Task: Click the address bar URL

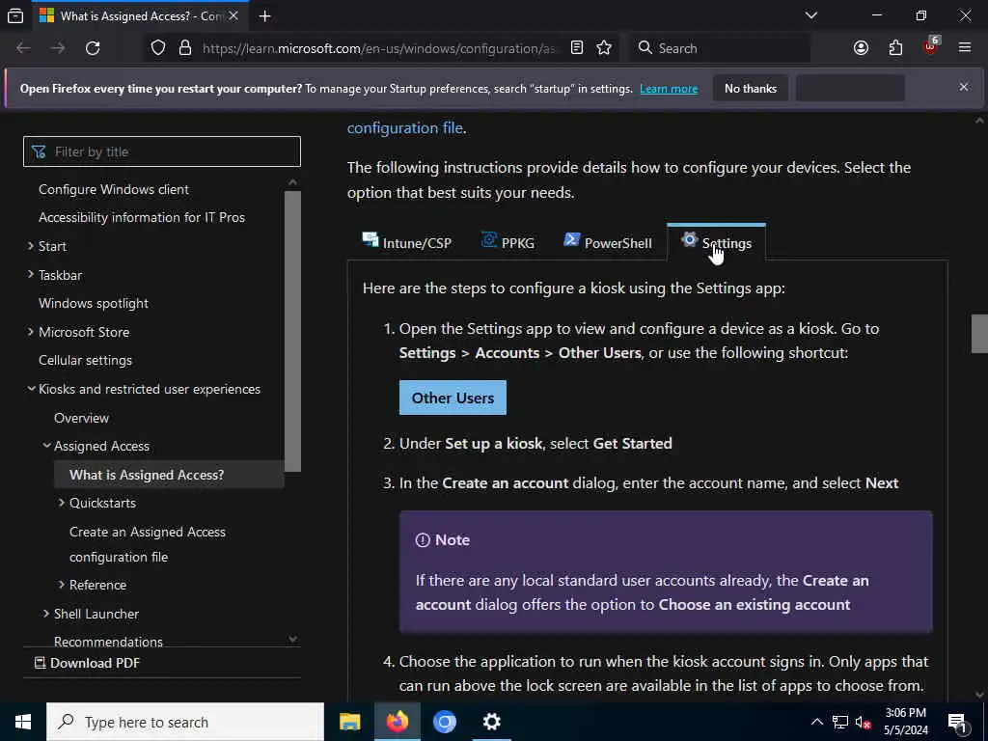Action: pyautogui.click(x=380, y=48)
